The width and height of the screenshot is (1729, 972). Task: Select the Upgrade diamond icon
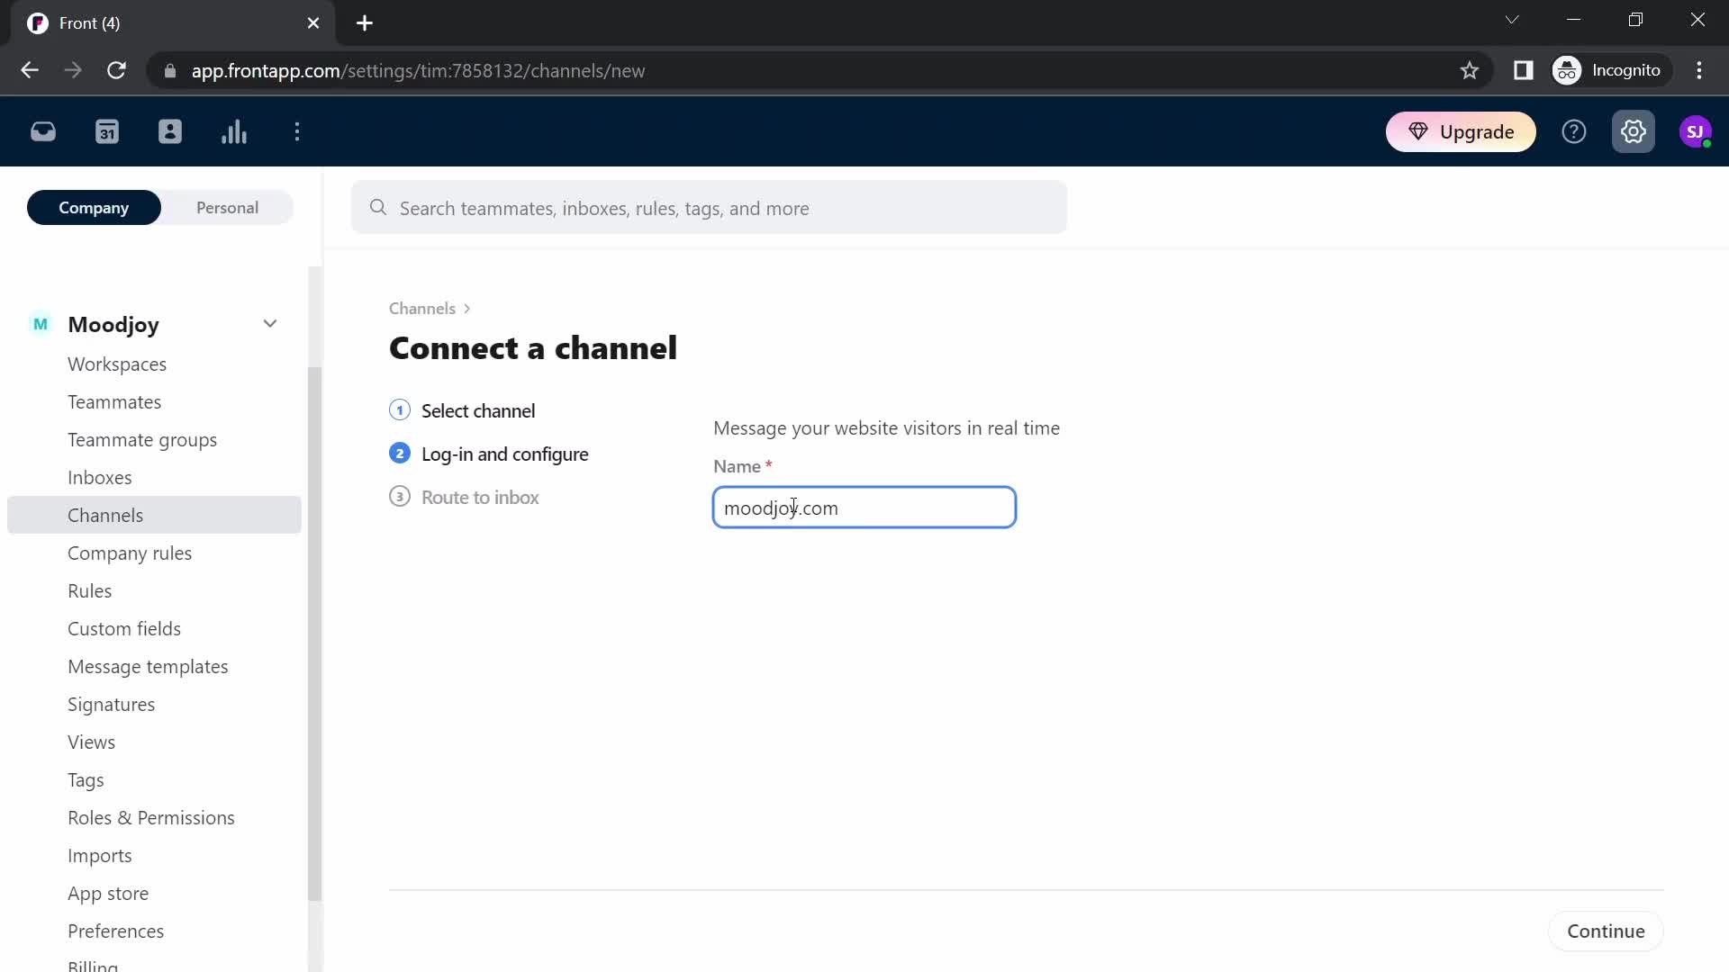[1420, 131]
